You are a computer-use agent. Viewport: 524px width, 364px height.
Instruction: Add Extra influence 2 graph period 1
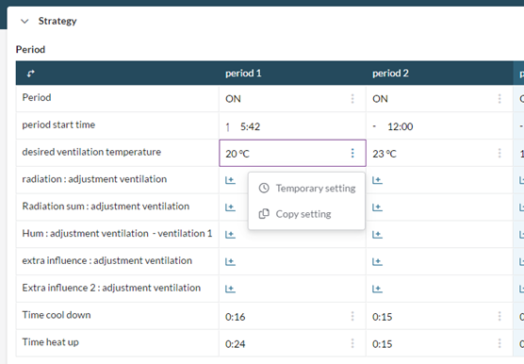pyautogui.click(x=230, y=289)
